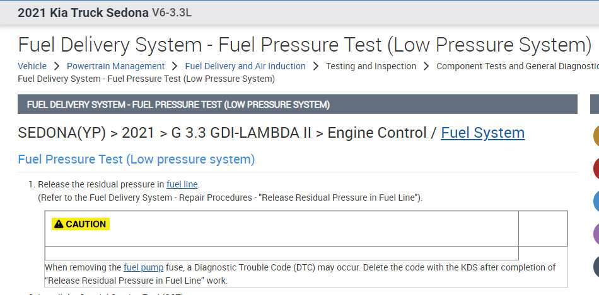Click the purple circle icon in right sidebar
The width and height of the screenshot is (599, 295).
tap(596, 234)
